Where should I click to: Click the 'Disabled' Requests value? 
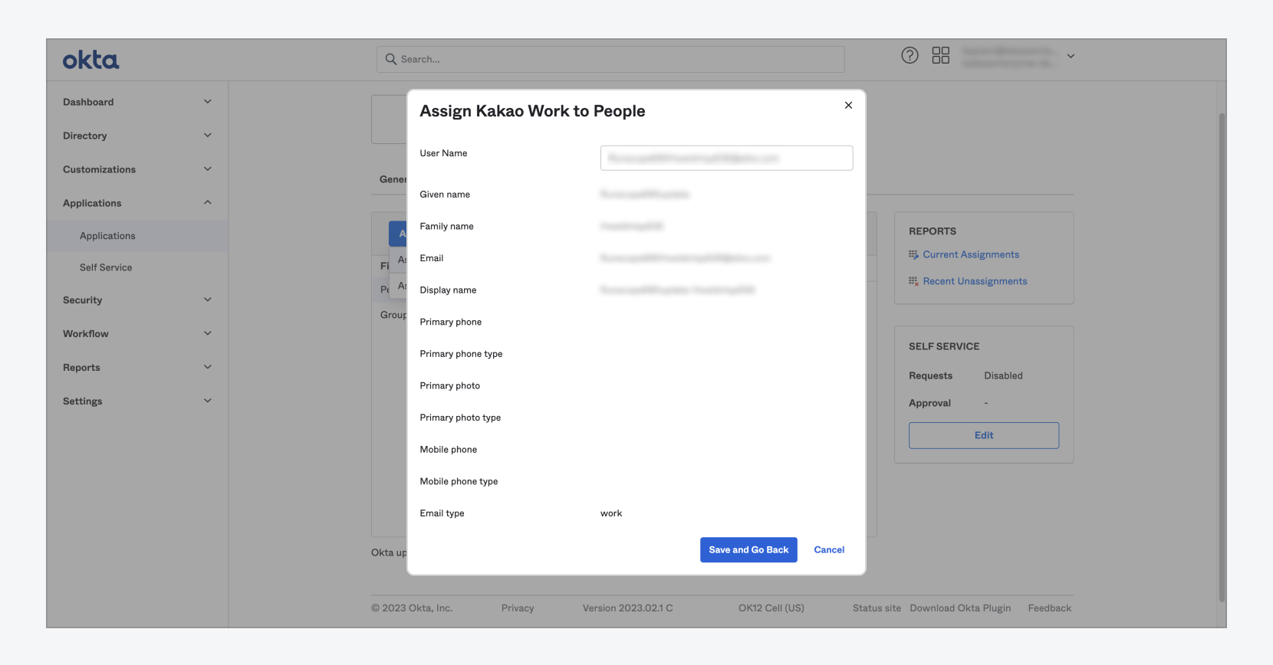1003,375
